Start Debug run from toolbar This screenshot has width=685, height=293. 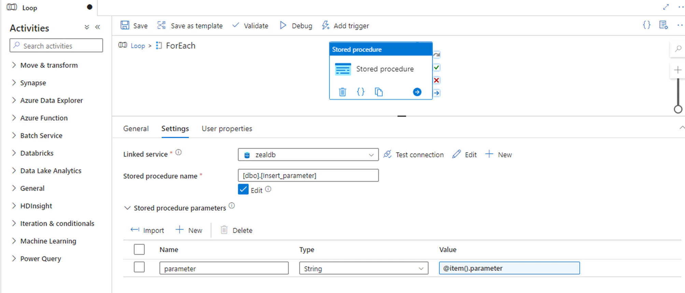tap(296, 26)
